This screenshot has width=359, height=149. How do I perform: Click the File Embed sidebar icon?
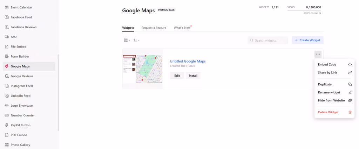click(7, 47)
